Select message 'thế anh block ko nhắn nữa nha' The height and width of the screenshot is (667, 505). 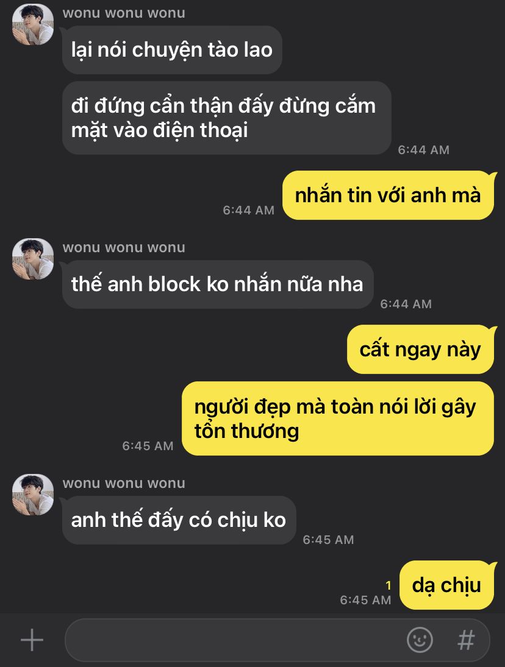coord(218,284)
